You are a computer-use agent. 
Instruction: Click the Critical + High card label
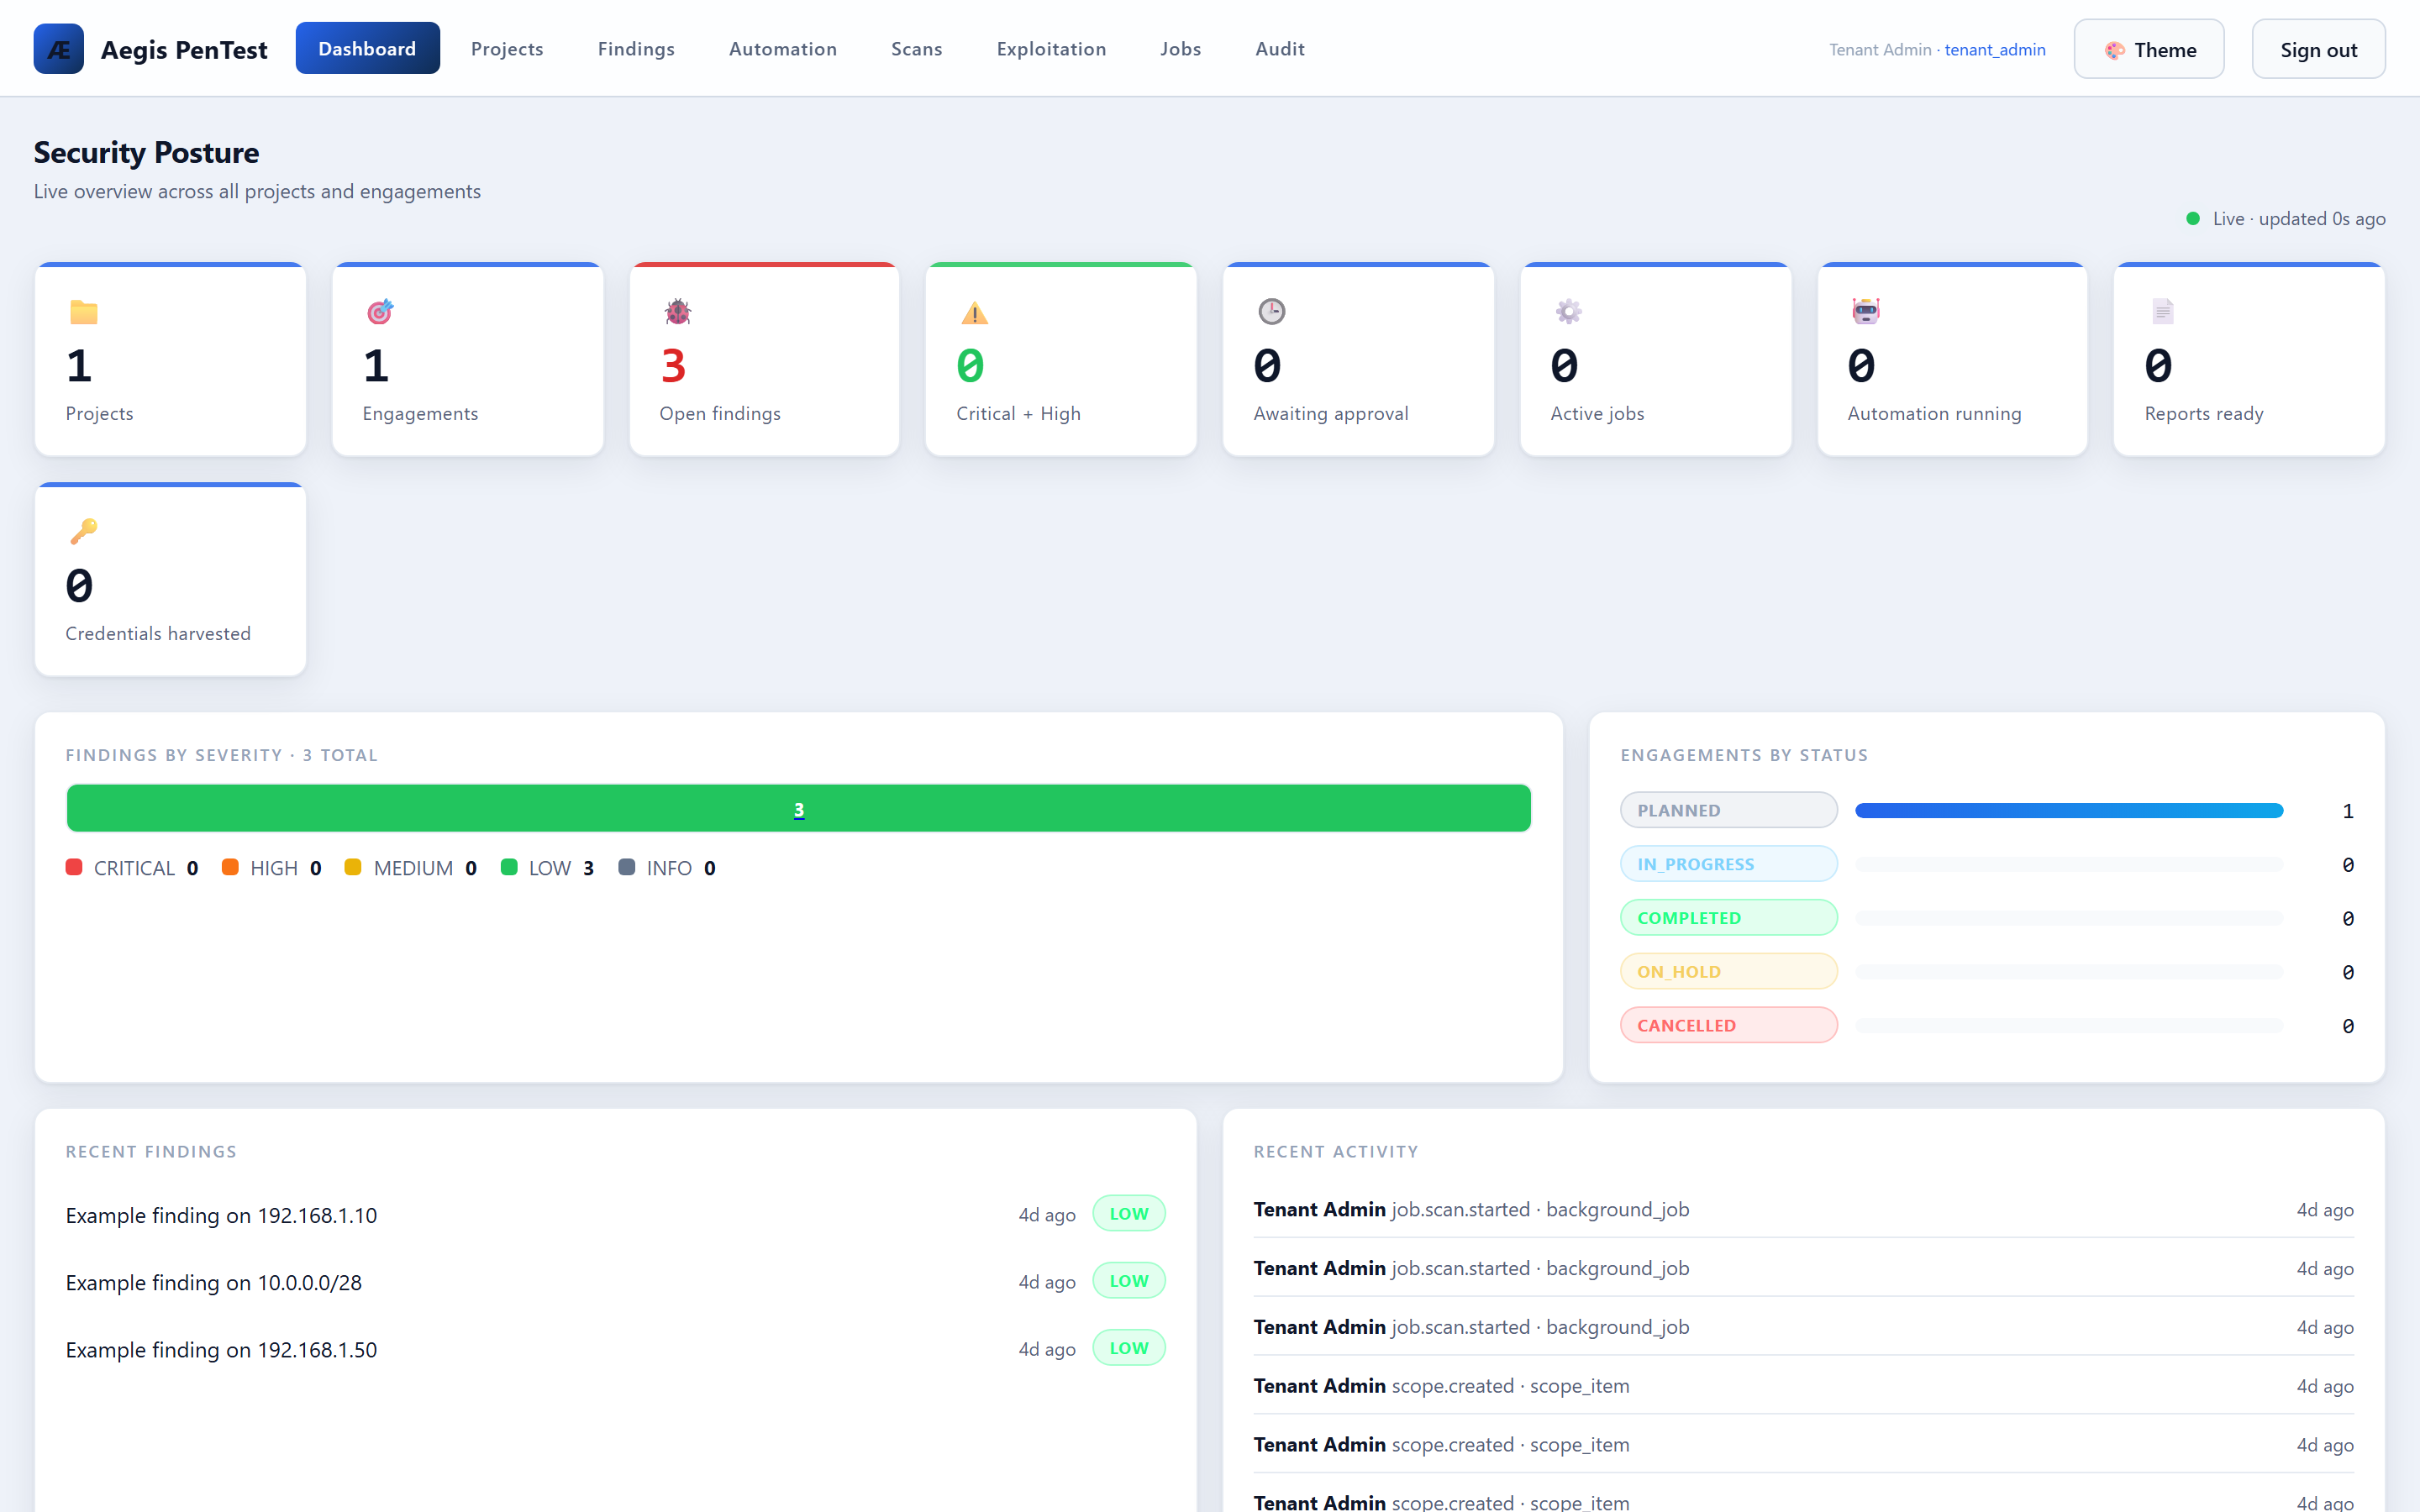pyautogui.click(x=1018, y=413)
